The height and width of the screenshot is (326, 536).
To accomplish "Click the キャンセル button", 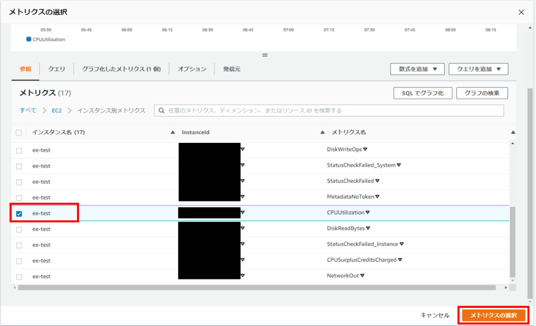I will pos(435,315).
